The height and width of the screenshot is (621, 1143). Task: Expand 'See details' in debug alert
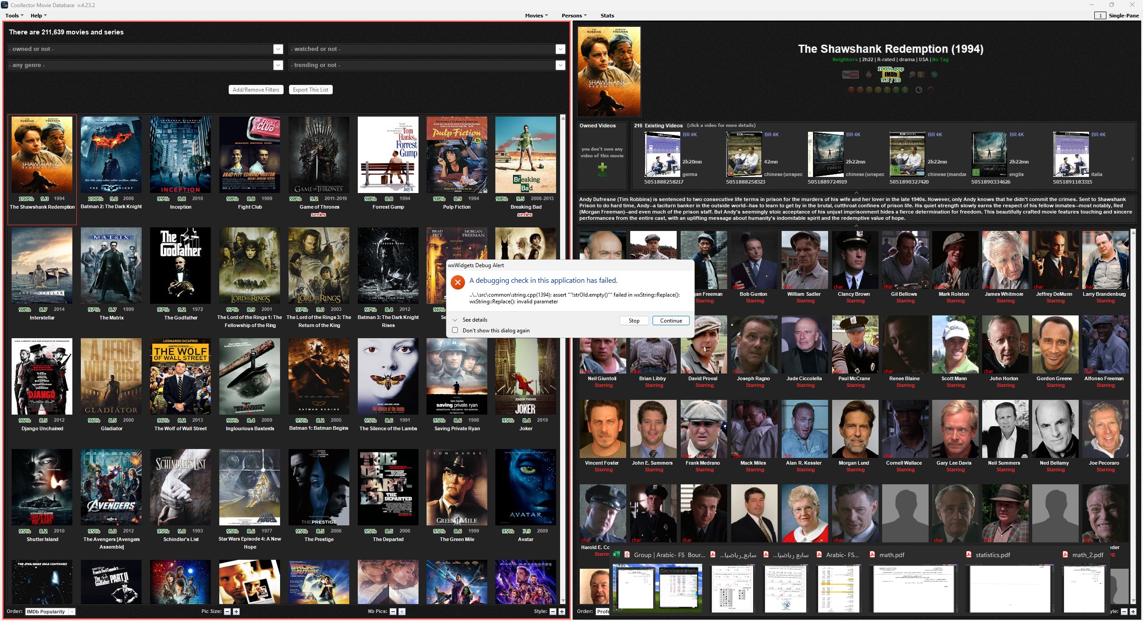click(470, 320)
